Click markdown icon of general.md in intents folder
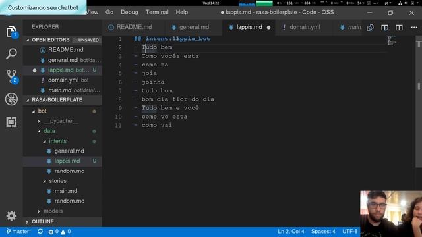Viewport: 422px width, 237px height. (x=49, y=151)
